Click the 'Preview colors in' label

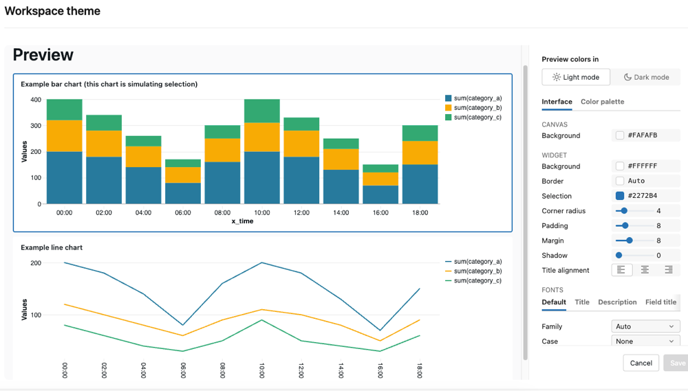click(x=570, y=59)
